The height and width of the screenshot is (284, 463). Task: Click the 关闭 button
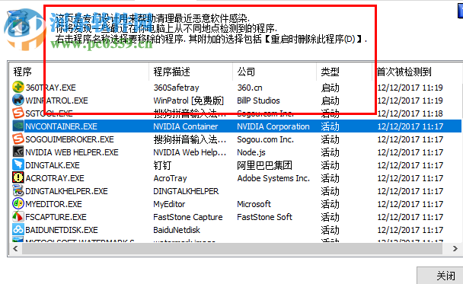point(440,276)
